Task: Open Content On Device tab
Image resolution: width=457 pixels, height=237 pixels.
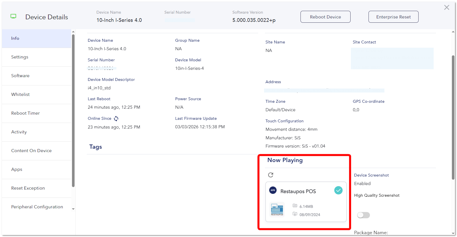Action: [36, 151]
